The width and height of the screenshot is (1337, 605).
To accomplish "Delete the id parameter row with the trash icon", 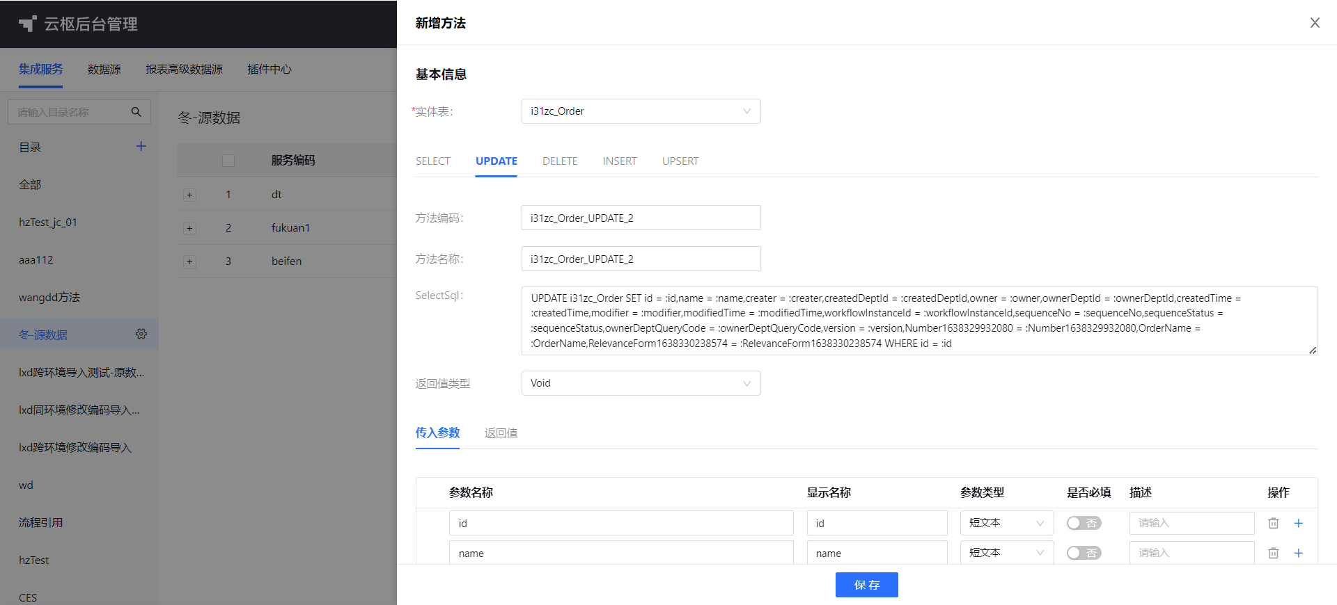I will [1274, 523].
